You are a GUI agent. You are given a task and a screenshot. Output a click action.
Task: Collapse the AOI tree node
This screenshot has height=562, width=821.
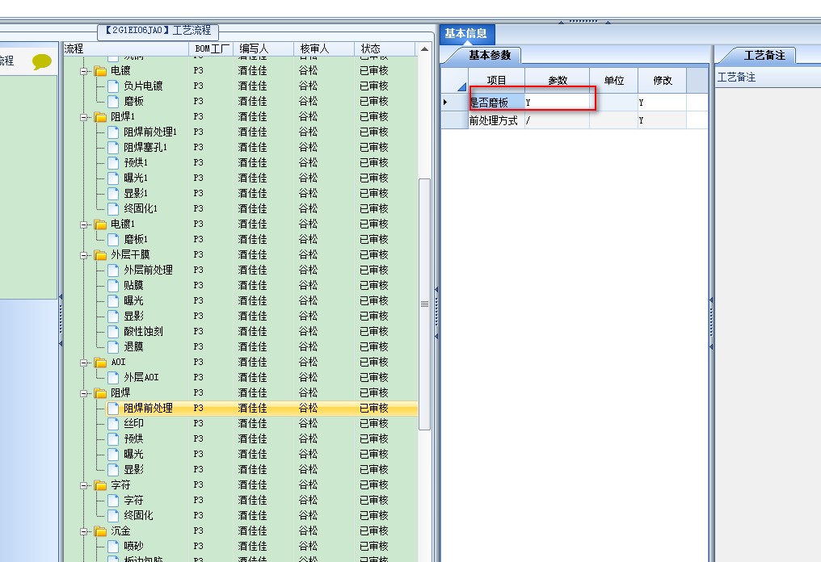[x=84, y=363]
